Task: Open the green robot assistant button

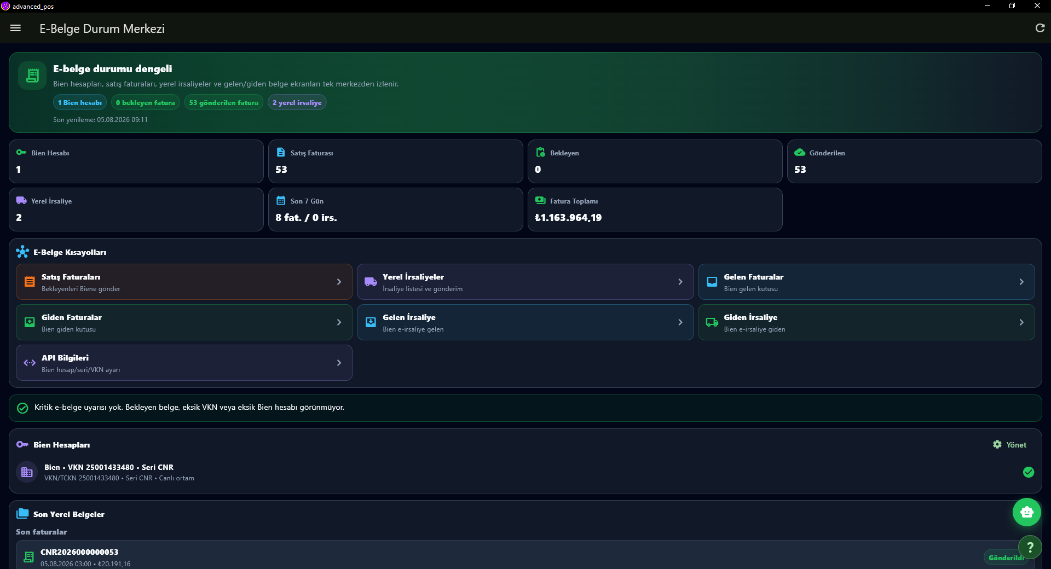Action: point(1027,512)
